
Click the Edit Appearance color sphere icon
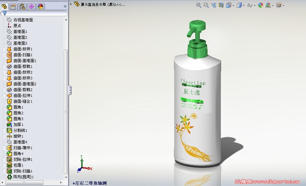(x=261, y=5)
